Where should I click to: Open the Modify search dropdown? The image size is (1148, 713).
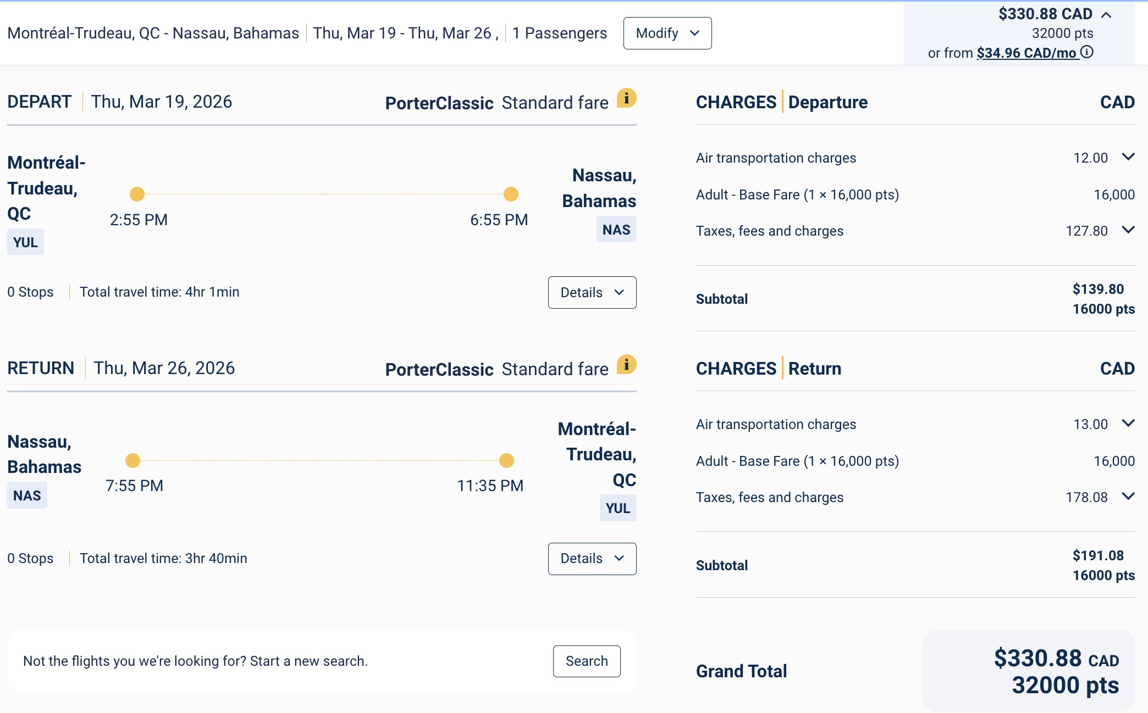667,34
